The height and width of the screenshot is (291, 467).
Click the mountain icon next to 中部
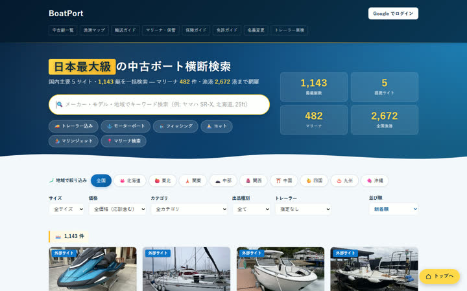click(x=218, y=180)
